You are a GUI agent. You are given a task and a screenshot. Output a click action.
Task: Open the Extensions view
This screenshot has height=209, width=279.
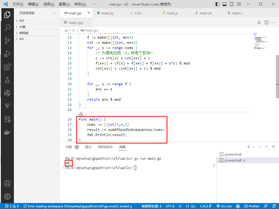pos(7,67)
